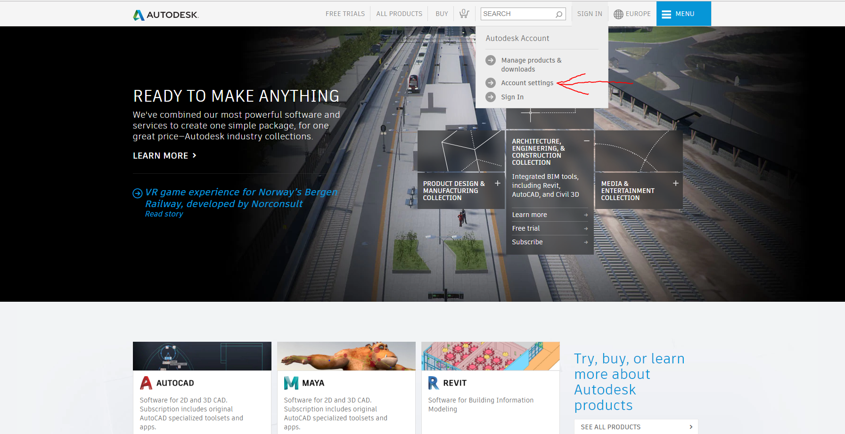
Task: Click the hamburger menu icon
Action: [x=666, y=14]
